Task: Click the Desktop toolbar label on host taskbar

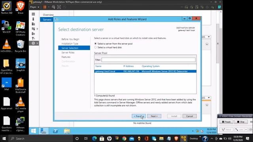Action: [194, 138]
